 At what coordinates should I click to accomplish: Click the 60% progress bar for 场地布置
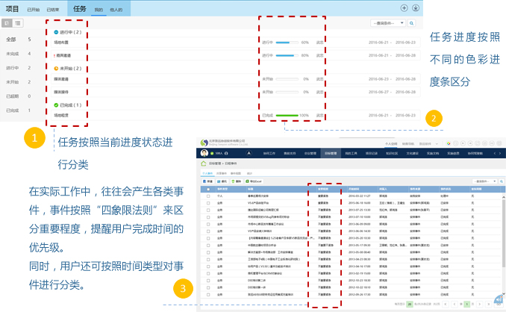287,43
